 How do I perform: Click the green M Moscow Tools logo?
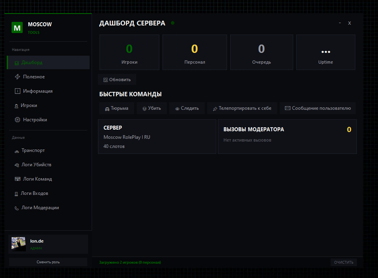[17, 28]
